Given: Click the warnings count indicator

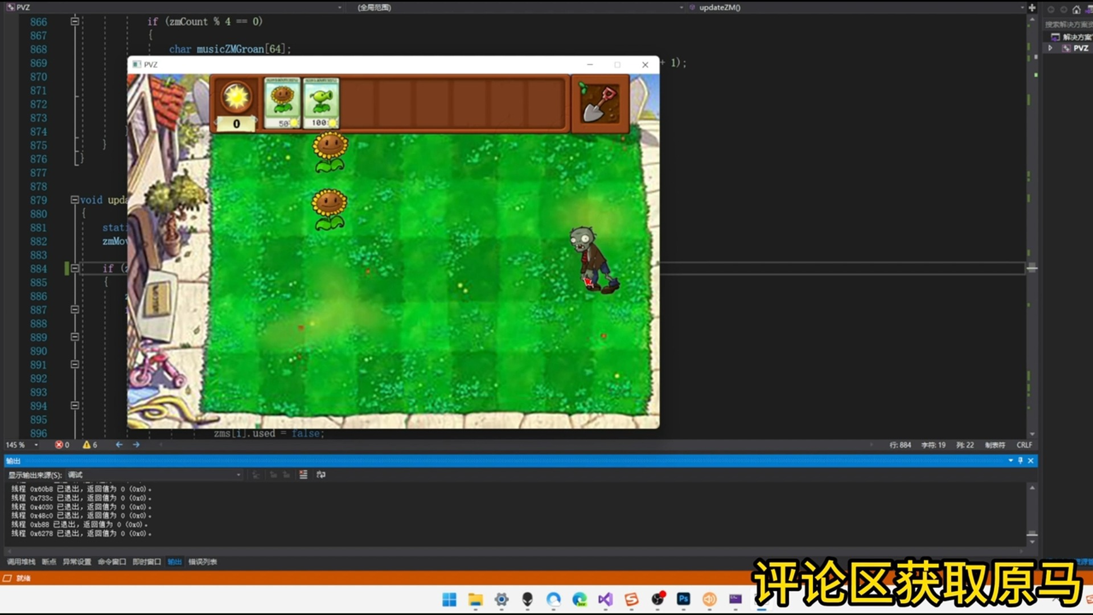Looking at the screenshot, I should tap(90, 445).
